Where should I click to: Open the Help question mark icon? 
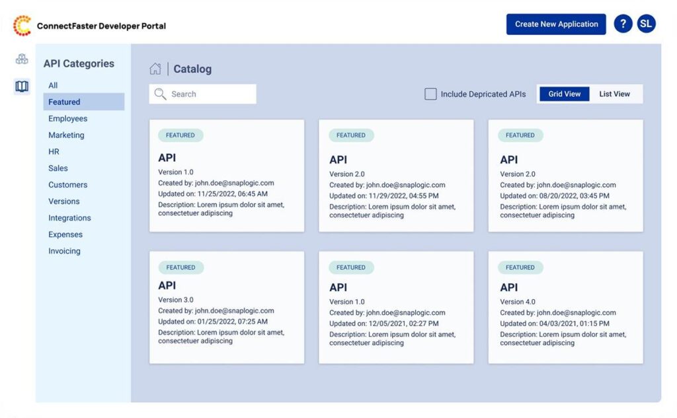(x=623, y=23)
